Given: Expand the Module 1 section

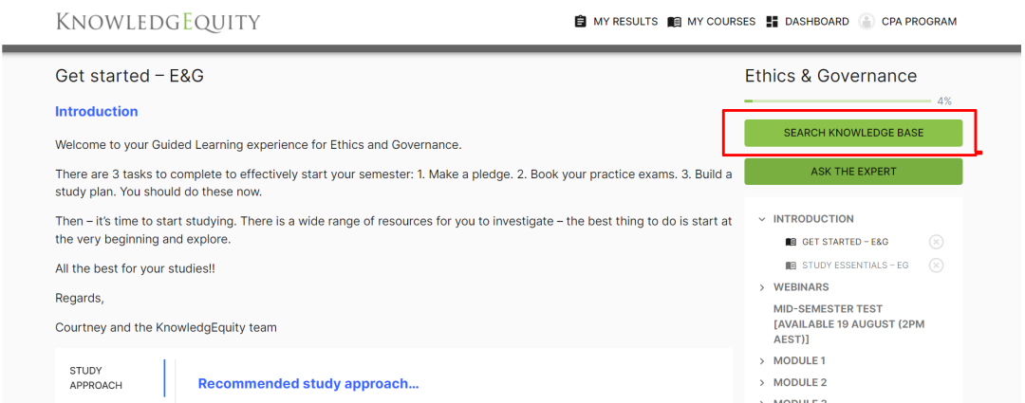Looking at the screenshot, I should click(762, 361).
